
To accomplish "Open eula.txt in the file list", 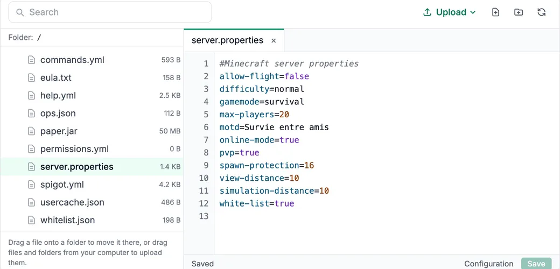I will pos(92,78).
